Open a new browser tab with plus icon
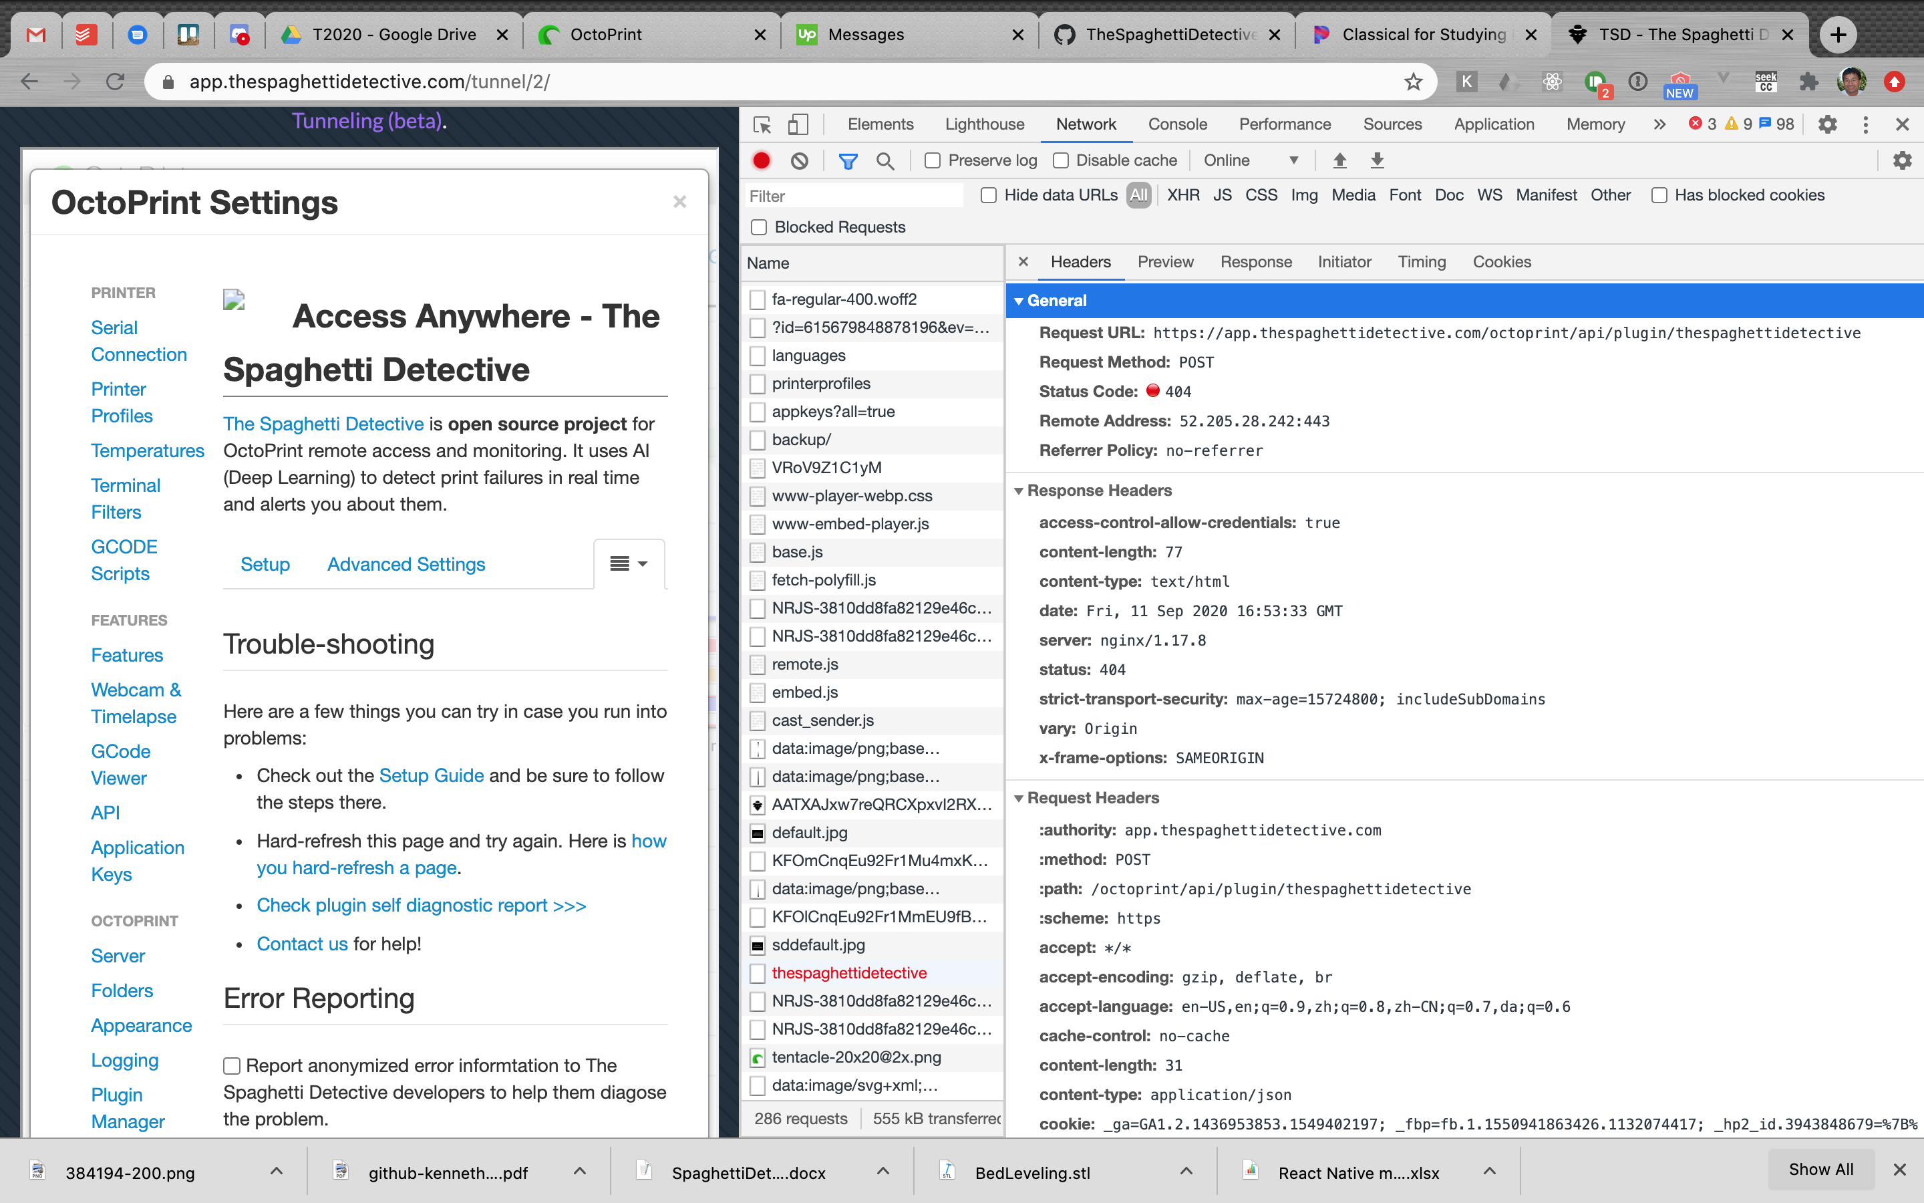The width and height of the screenshot is (1924, 1203). (1838, 34)
